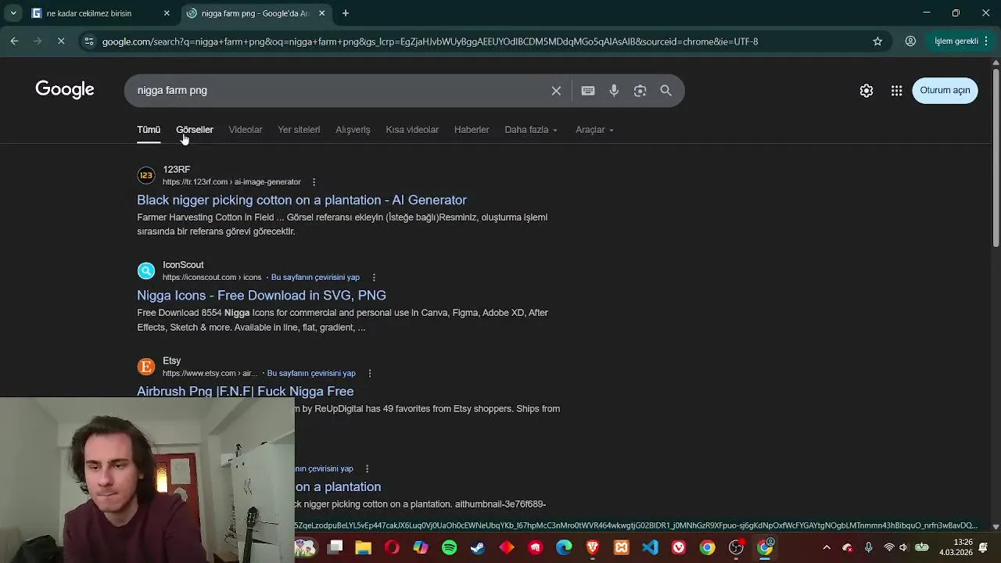Viewport: 1001px width, 563px height.
Task: Open OBS Studio from the taskbar
Action: tap(736, 547)
